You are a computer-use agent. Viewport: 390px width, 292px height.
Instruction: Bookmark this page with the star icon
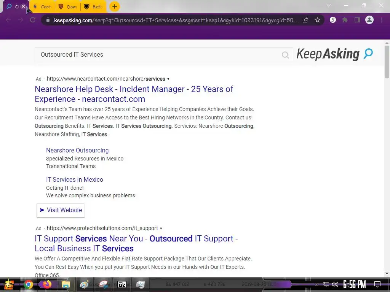click(318, 20)
